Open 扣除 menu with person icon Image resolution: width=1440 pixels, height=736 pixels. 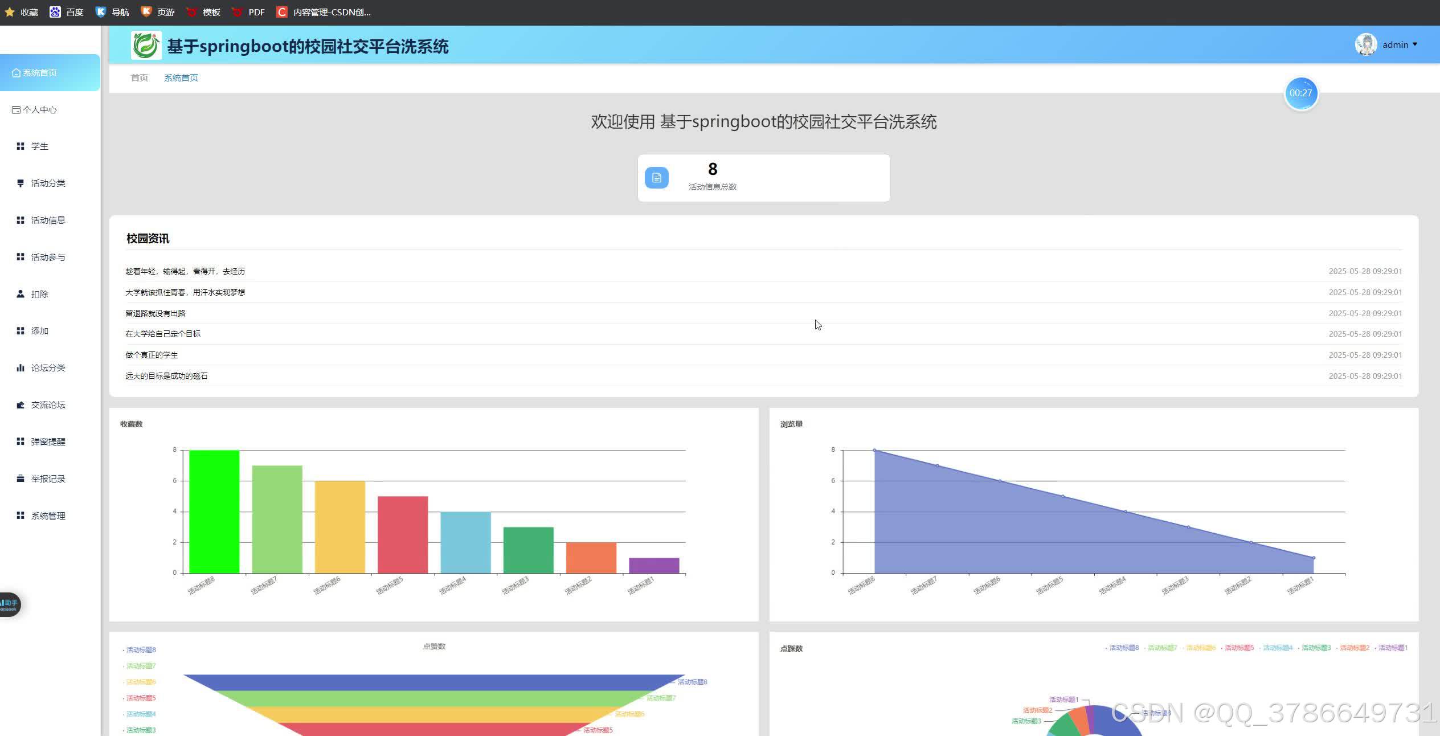39,295
